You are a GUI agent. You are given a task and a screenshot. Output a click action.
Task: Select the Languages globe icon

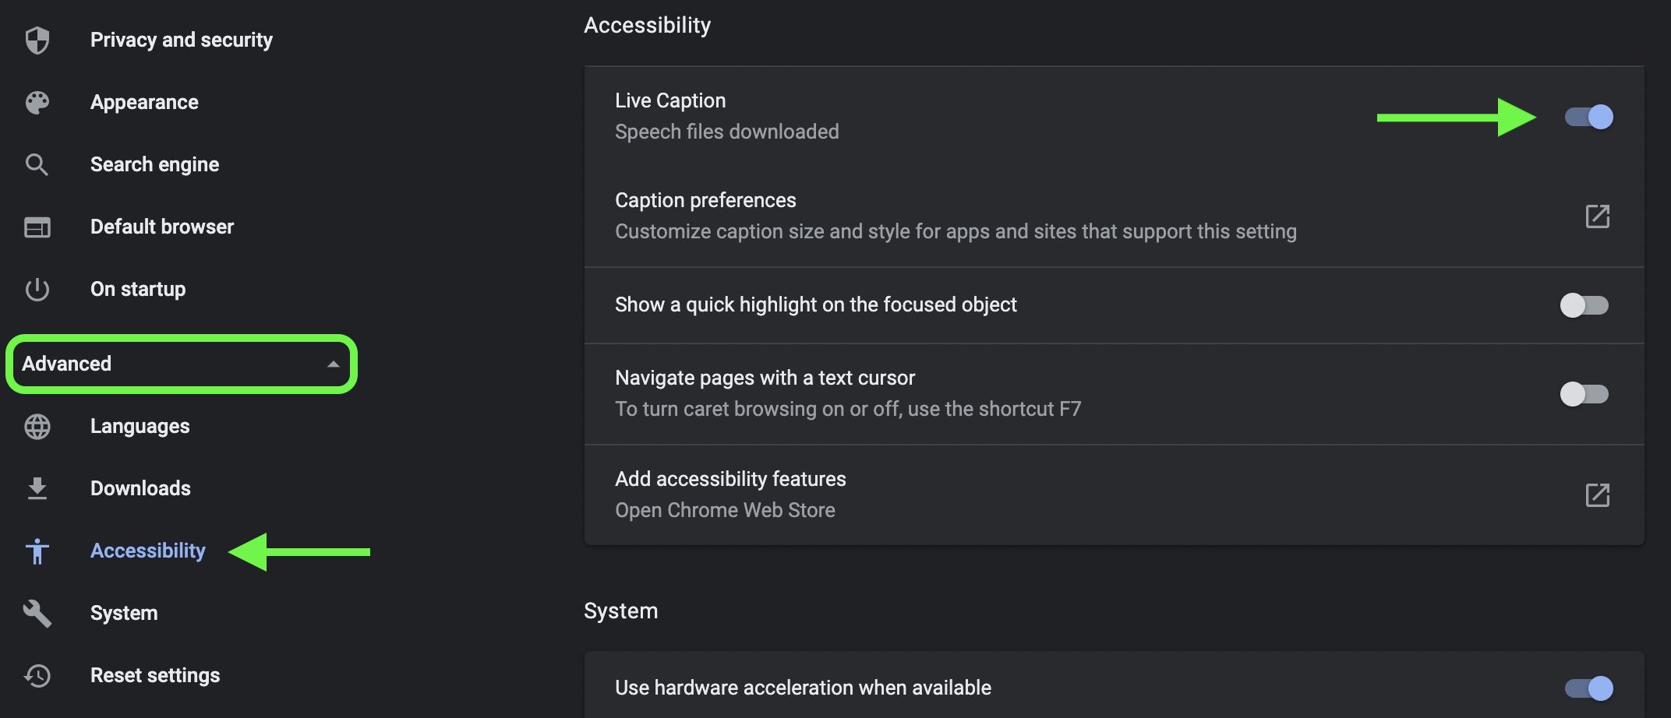click(x=37, y=426)
